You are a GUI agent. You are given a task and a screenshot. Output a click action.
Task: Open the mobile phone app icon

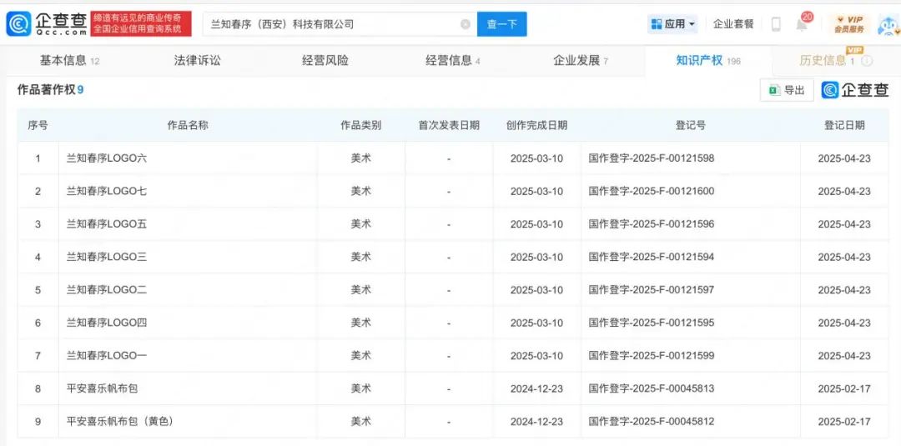pyautogui.click(x=776, y=24)
